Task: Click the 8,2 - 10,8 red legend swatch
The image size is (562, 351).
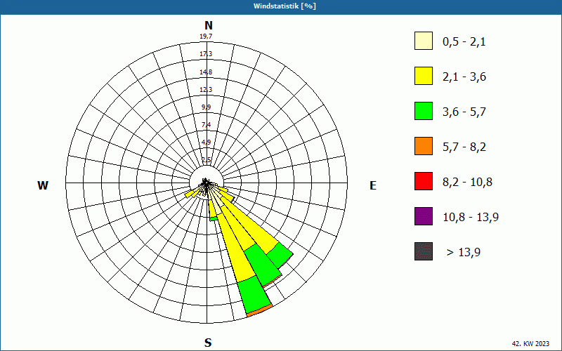Action: click(424, 181)
